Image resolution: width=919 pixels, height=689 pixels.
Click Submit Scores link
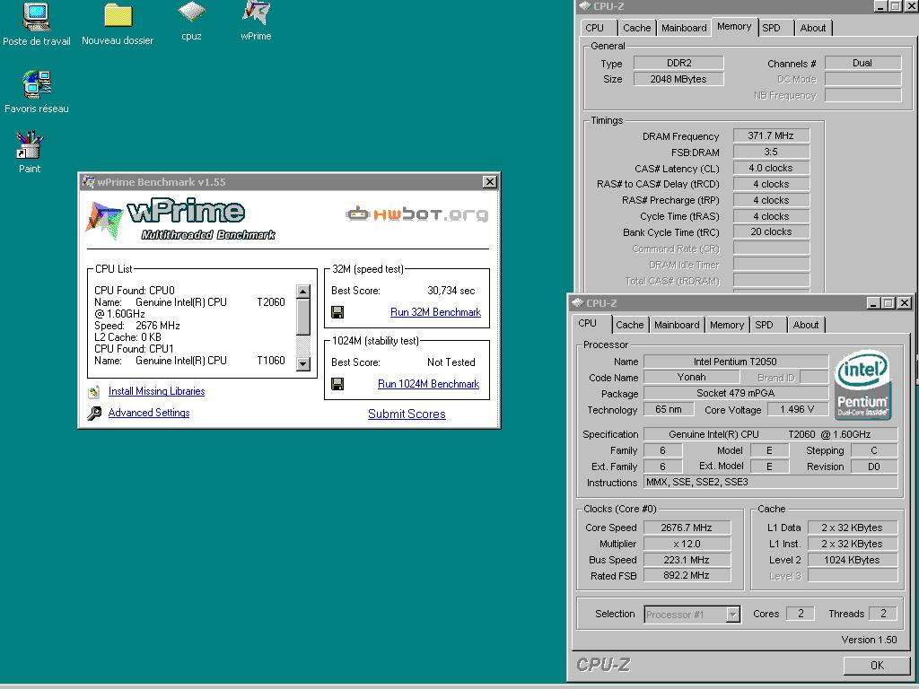(407, 414)
